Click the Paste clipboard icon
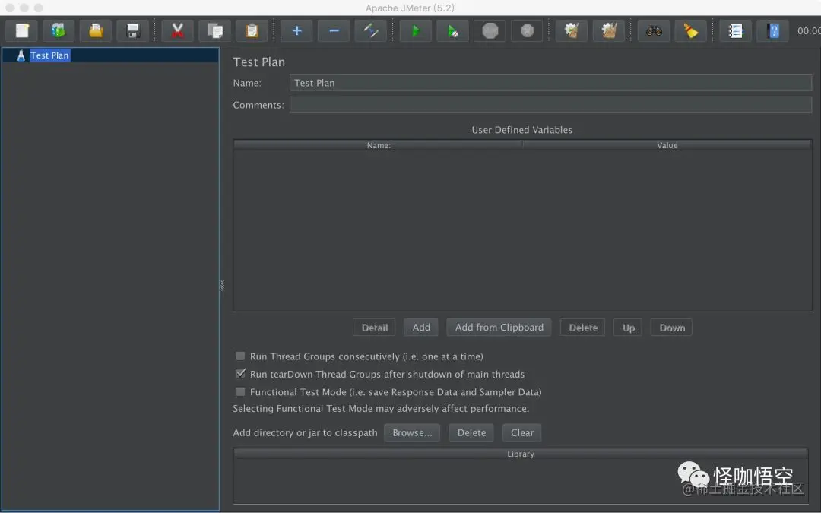The height and width of the screenshot is (513, 821). (252, 31)
